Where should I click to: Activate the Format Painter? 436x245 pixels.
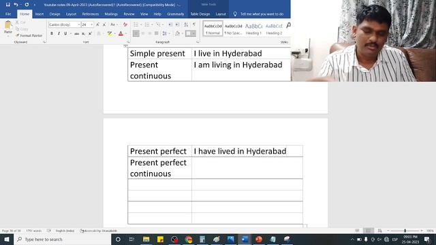[x=29, y=35]
